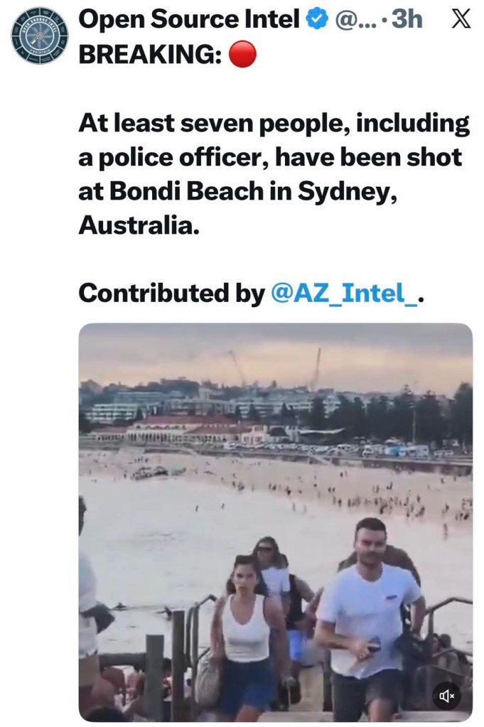
Task: Click the red circle emoji after BREAKING
Action: (x=242, y=55)
